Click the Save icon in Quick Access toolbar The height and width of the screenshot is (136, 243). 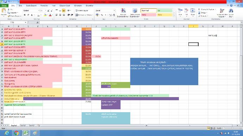pos(6,2)
